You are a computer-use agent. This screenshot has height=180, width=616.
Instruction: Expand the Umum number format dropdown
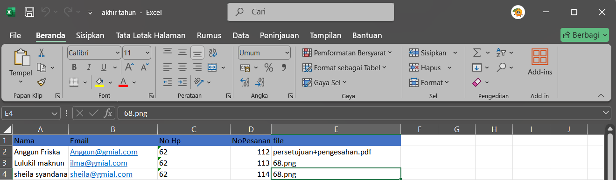[263, 53]
